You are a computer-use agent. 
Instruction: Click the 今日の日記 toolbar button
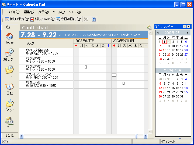point(68,19)
